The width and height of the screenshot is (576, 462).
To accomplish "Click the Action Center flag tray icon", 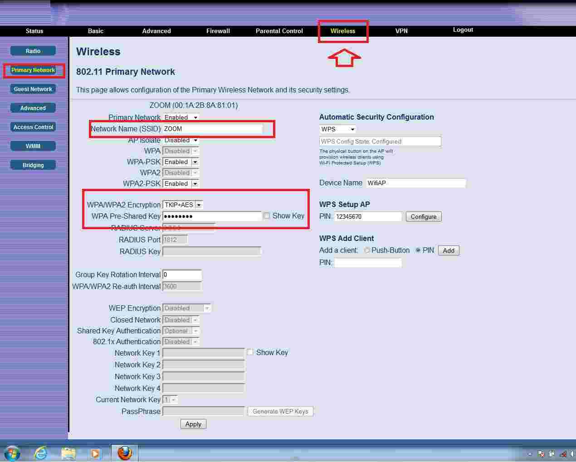I will point(541,454).
